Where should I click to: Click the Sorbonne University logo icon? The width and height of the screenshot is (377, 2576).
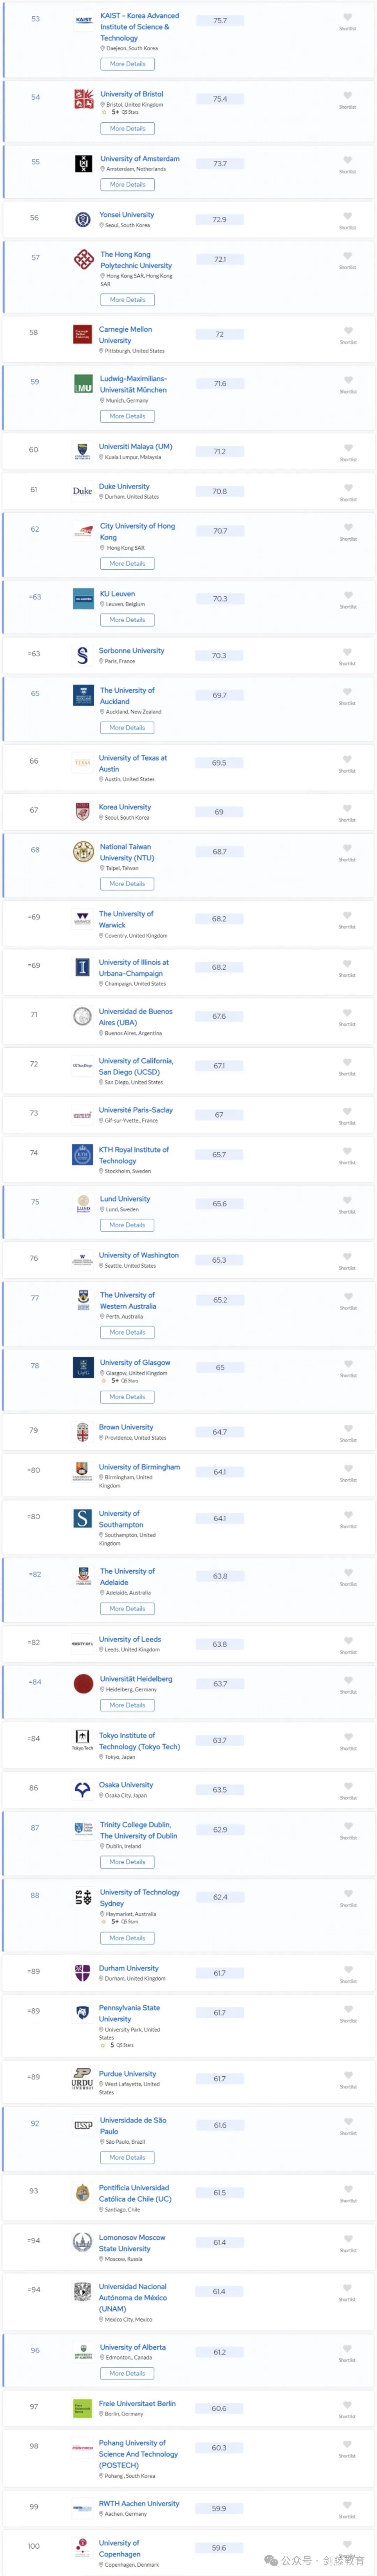83,655
